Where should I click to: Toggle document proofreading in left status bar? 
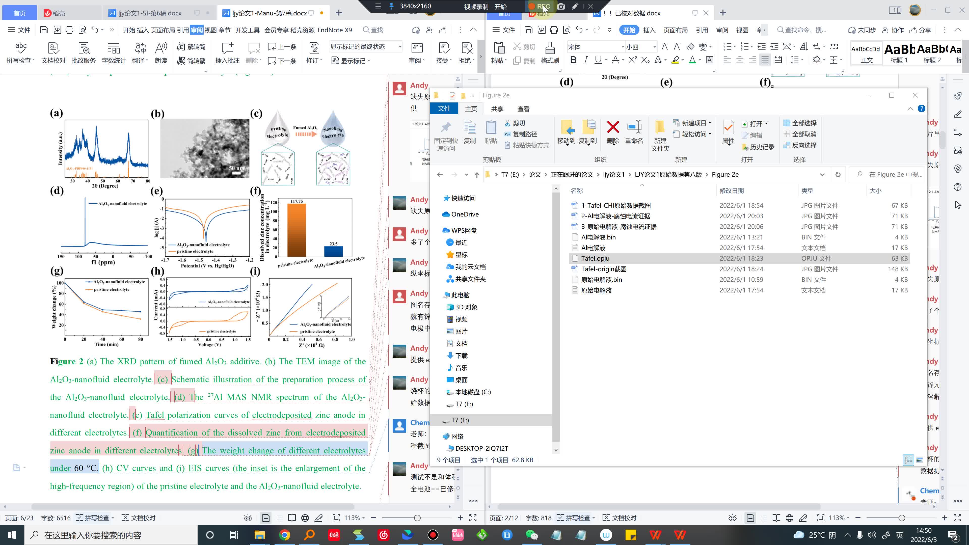click(x=139, y=518)
